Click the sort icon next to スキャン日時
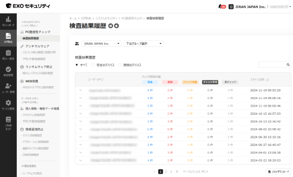The width and height of the screenshot is (293, 177). (268, 80)
